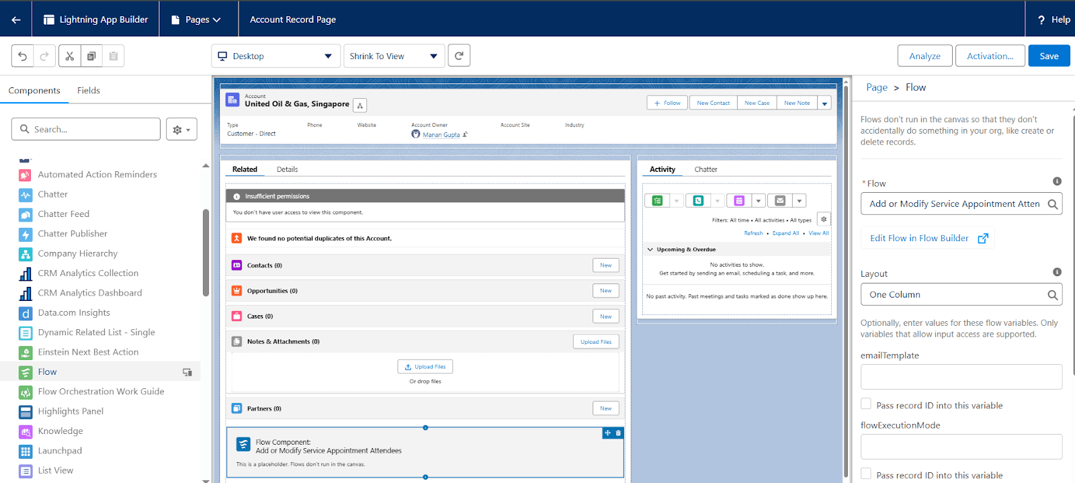This screenshot has height=483, width=1075.
Task: Select Flow Orchestration Work Guide component
Action: pyautogui.click(x=101, y=392)
